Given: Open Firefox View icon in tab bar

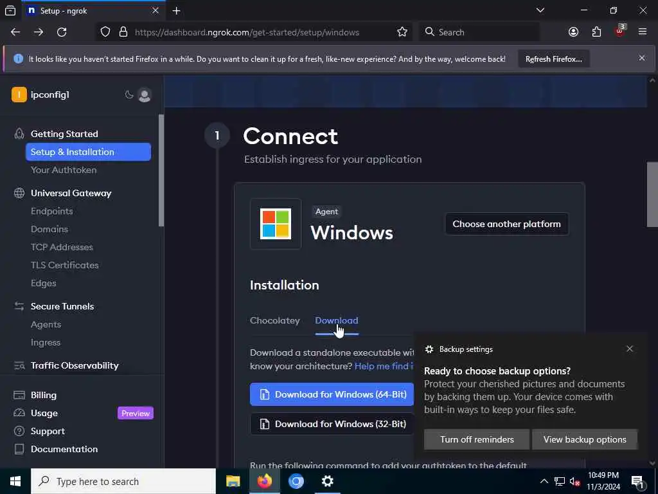Looking at the screenshot, I should [x=10, y=11].
